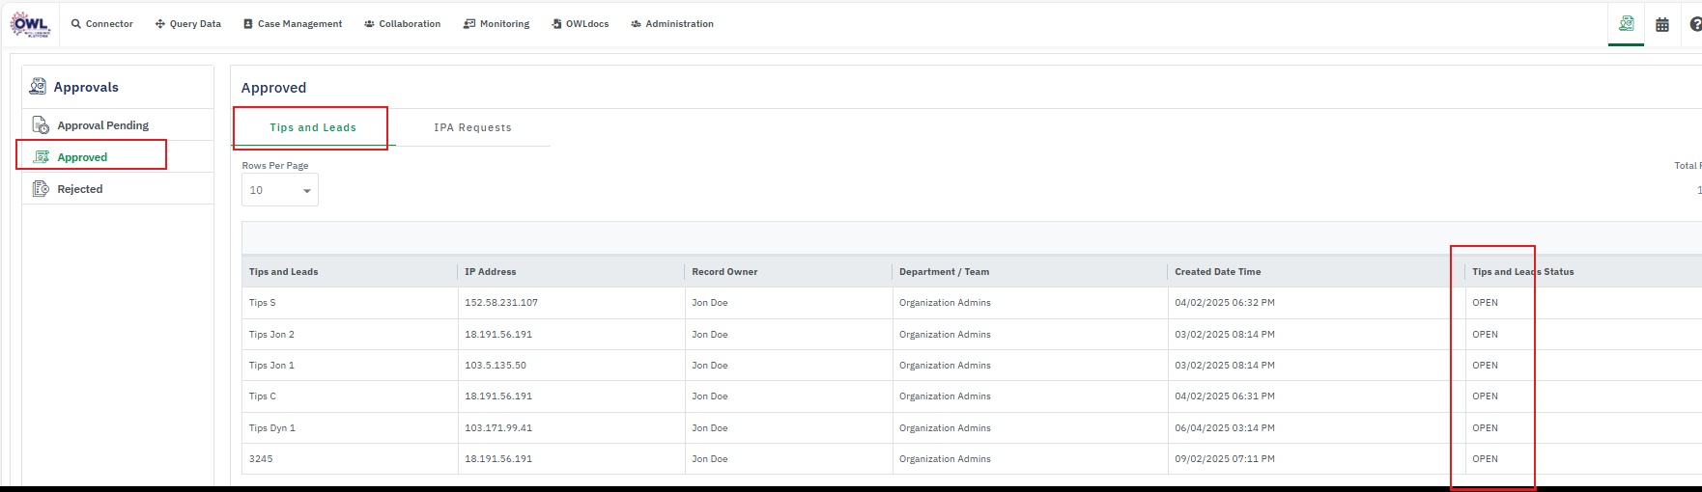Image resolution: width=1702 pixels, height=492 pixels.
Task: Open the calendar icon in top bar
Action: (x=1662, y=25)
